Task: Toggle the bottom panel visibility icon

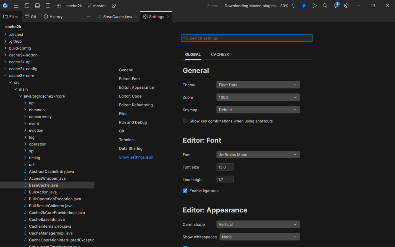Action: tap(38, 6)
